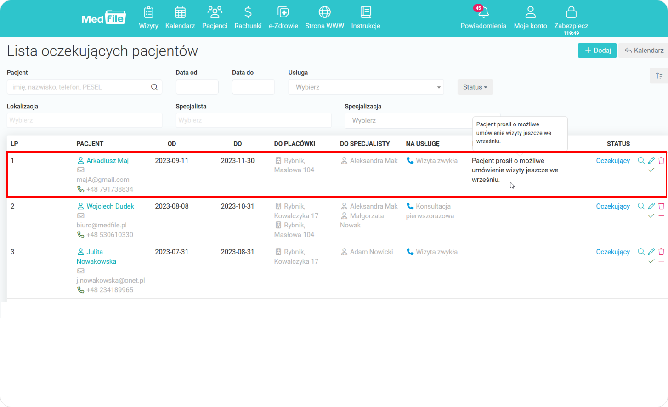Click green checkmark in Arkadiusz Maj row

click(x=651, y=170)
